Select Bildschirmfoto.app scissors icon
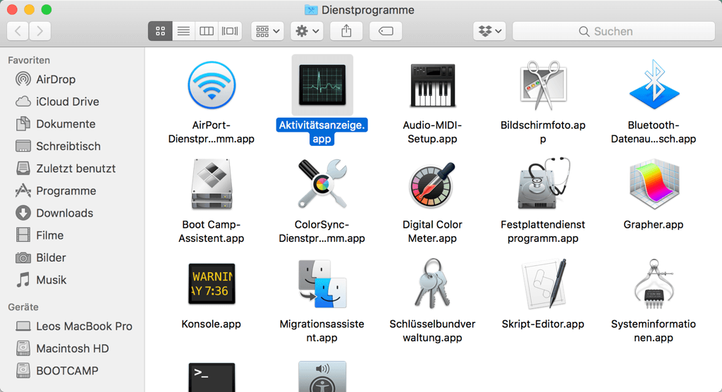Screen dimensions: 722x392 tap(544, 85)
